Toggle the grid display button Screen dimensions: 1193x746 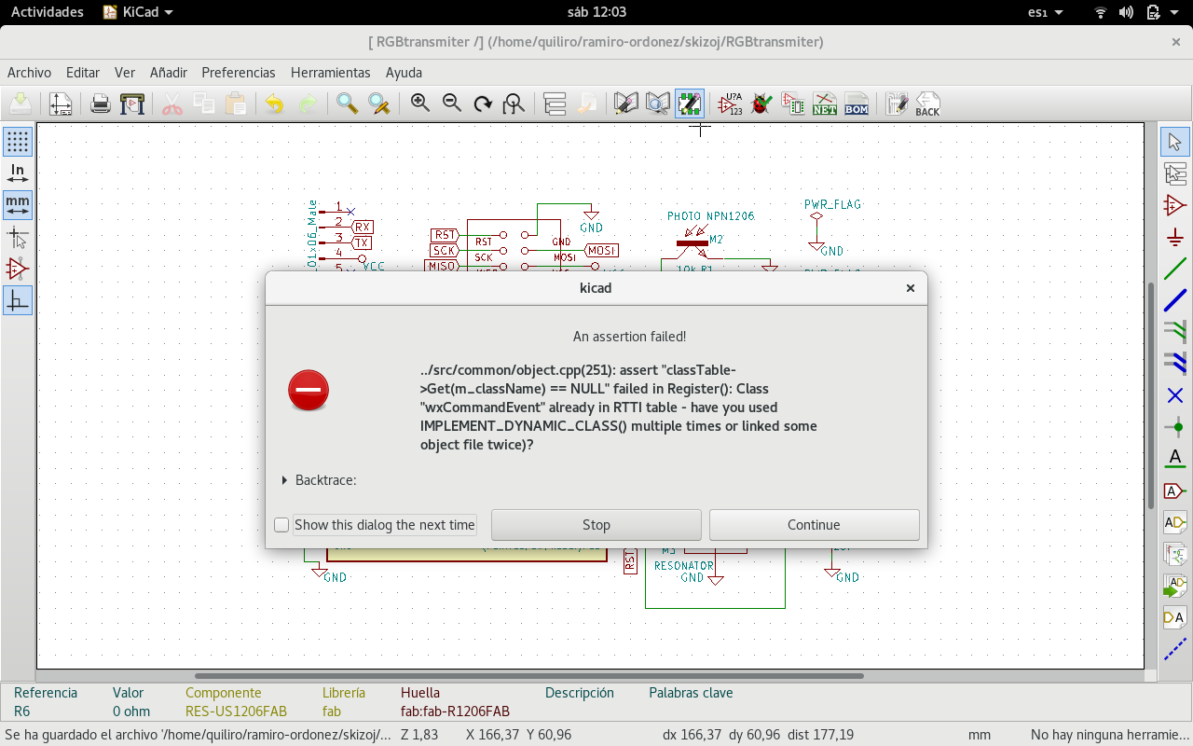pos(18,142)
